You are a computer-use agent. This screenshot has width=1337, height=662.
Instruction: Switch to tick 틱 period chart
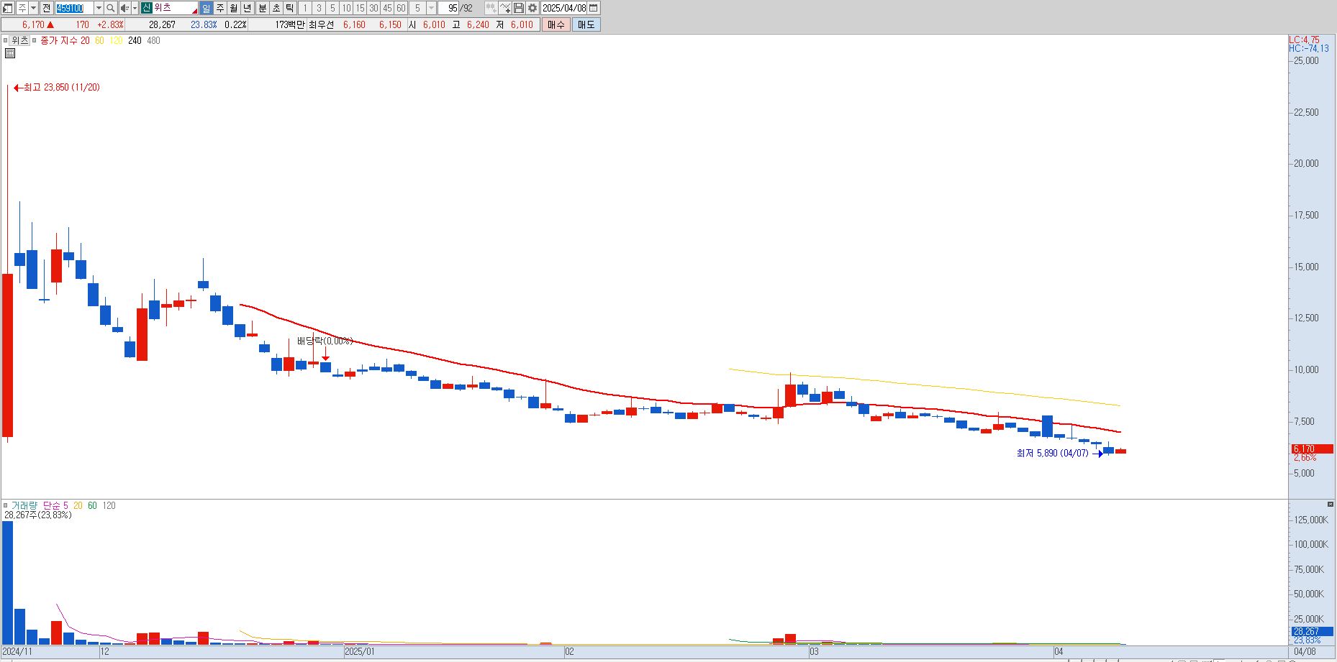(289, 8)
